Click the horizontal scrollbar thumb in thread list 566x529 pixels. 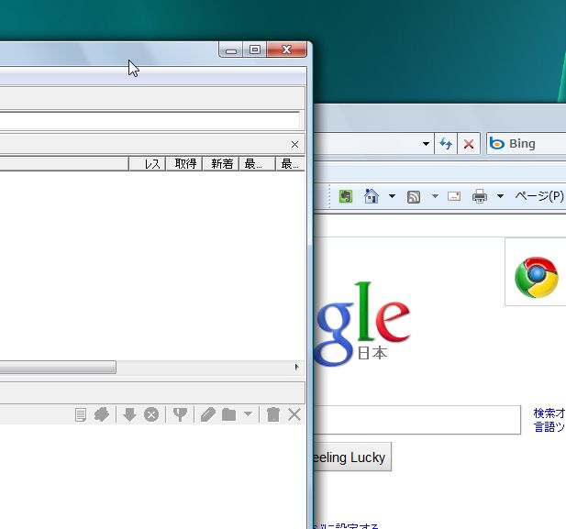coord(58,367)
